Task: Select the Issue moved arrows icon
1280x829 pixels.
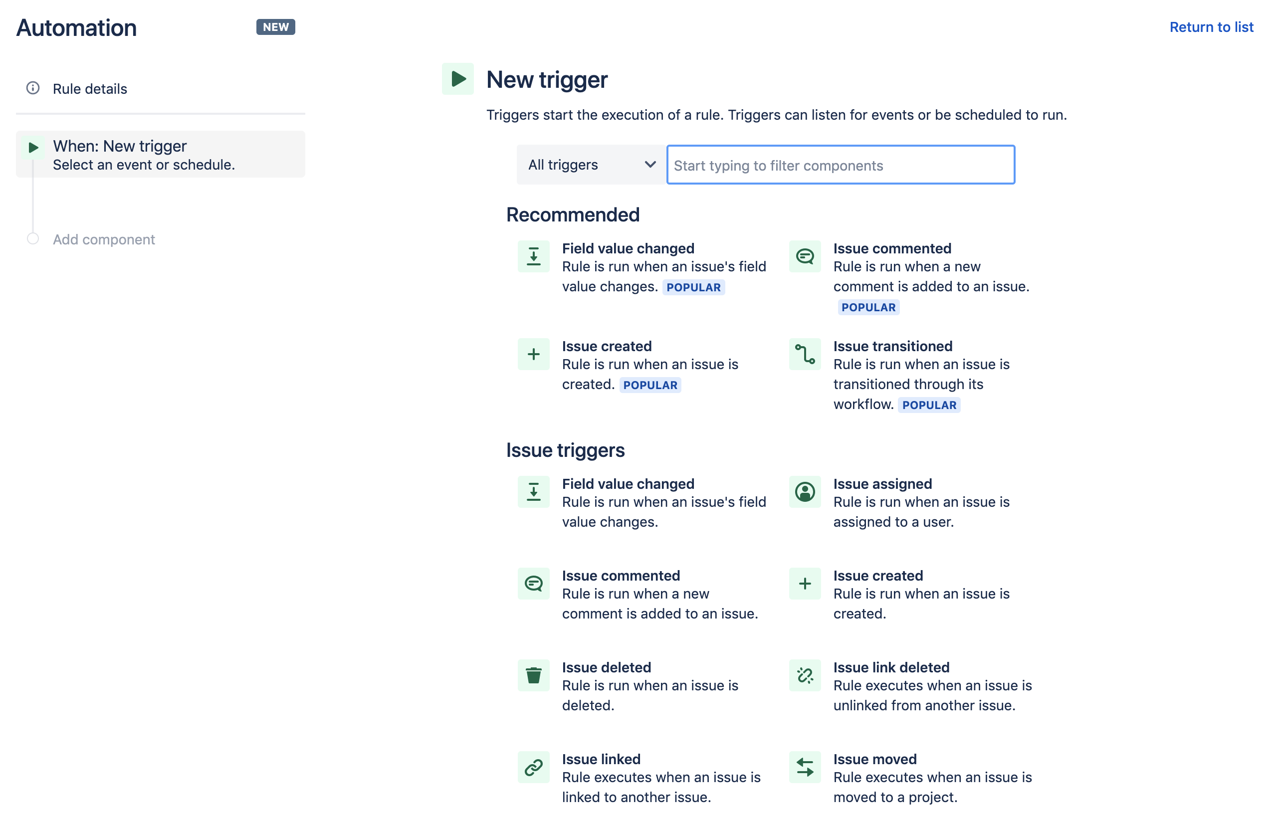Action: [805, 767]
